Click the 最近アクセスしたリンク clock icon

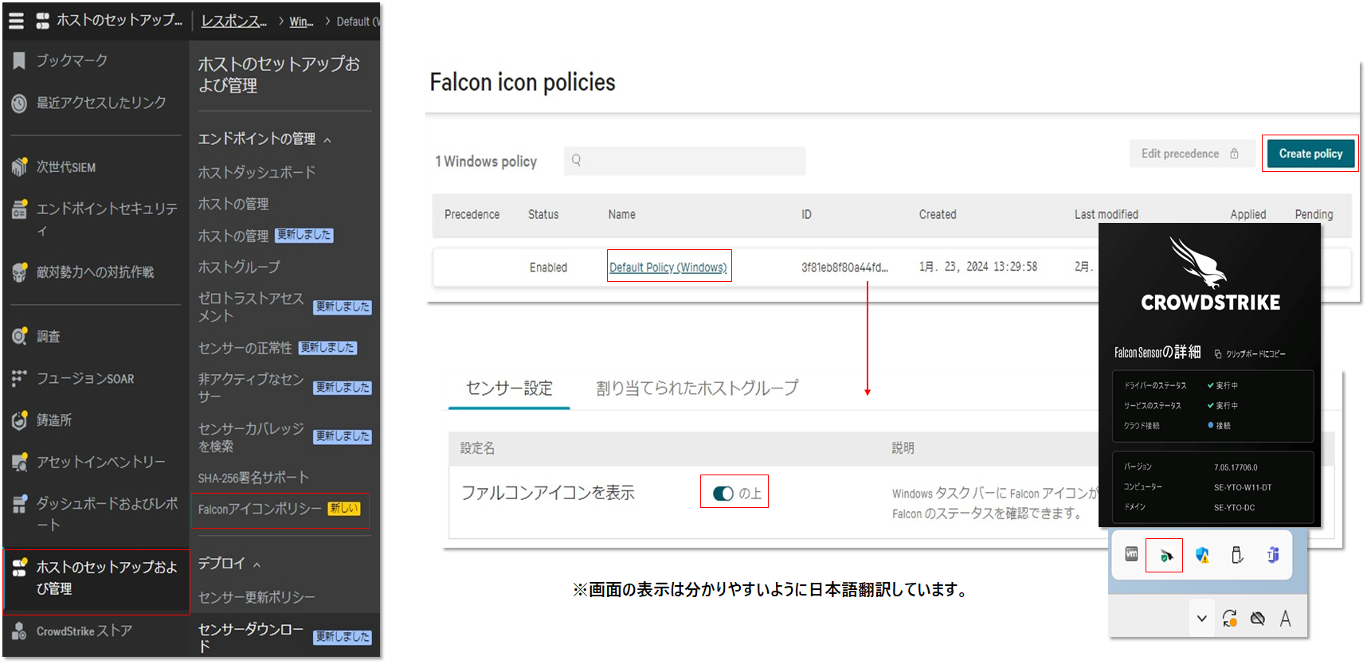[19, 103]
